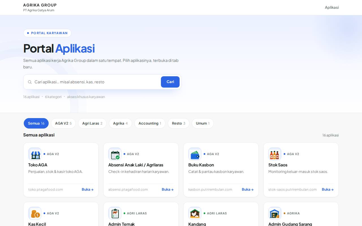Click the Stok Saos card title
Screen dimensions: 362x226
click(x=278, y=165)
